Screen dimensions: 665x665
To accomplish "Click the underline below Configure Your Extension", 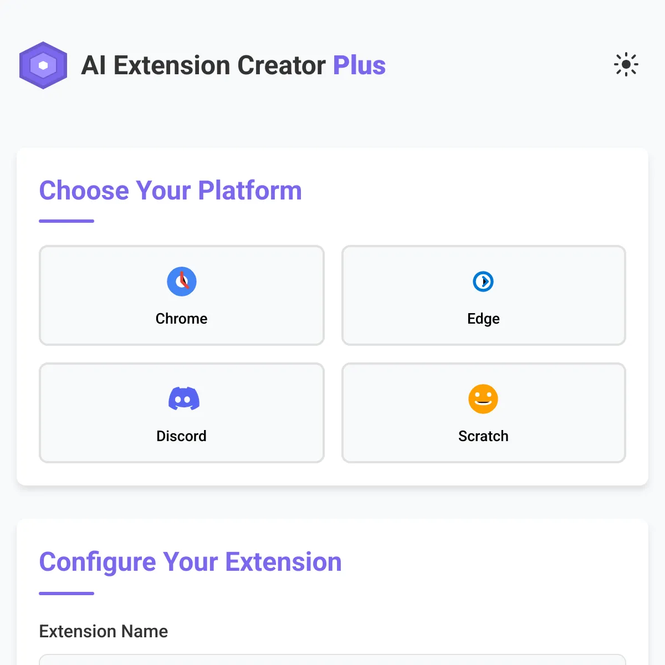I will tap(66, 594).
